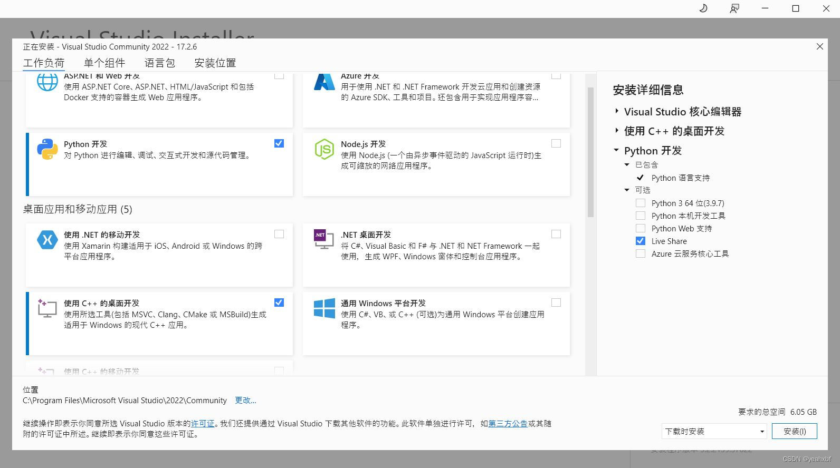Click the .NET desktop development icon
The height and width of the screenshot is (468, 840).
pos(324,240)
